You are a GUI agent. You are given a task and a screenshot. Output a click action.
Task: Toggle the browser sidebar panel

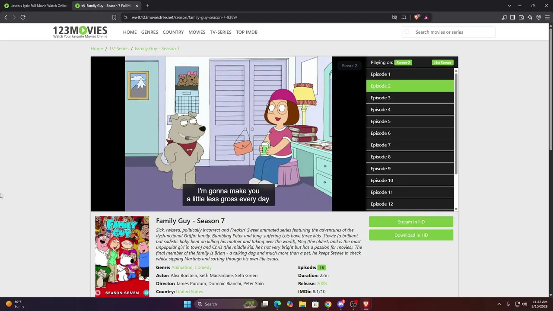pyautogui.click(x=513, y=17)
